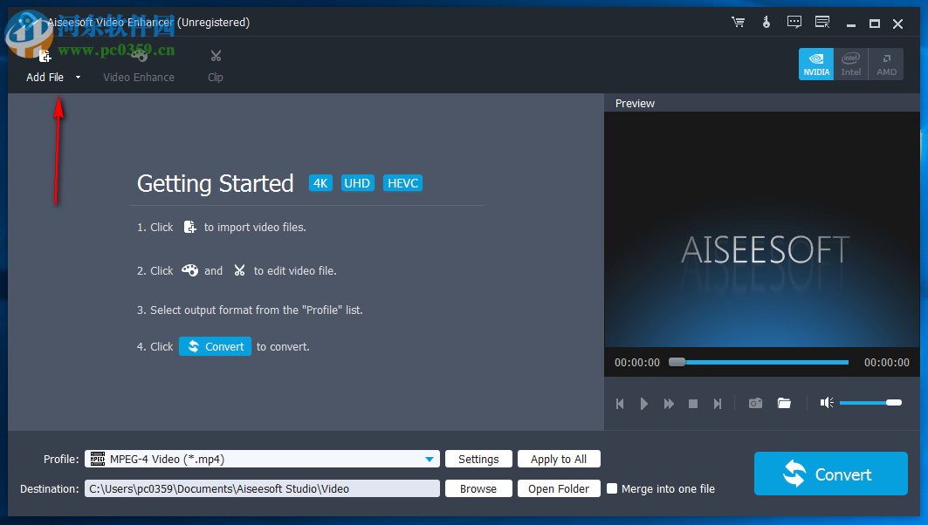The image size is (928, 525).
Task: Click the key registration icon
Action: pyautogui.click(x=766, y=23)
